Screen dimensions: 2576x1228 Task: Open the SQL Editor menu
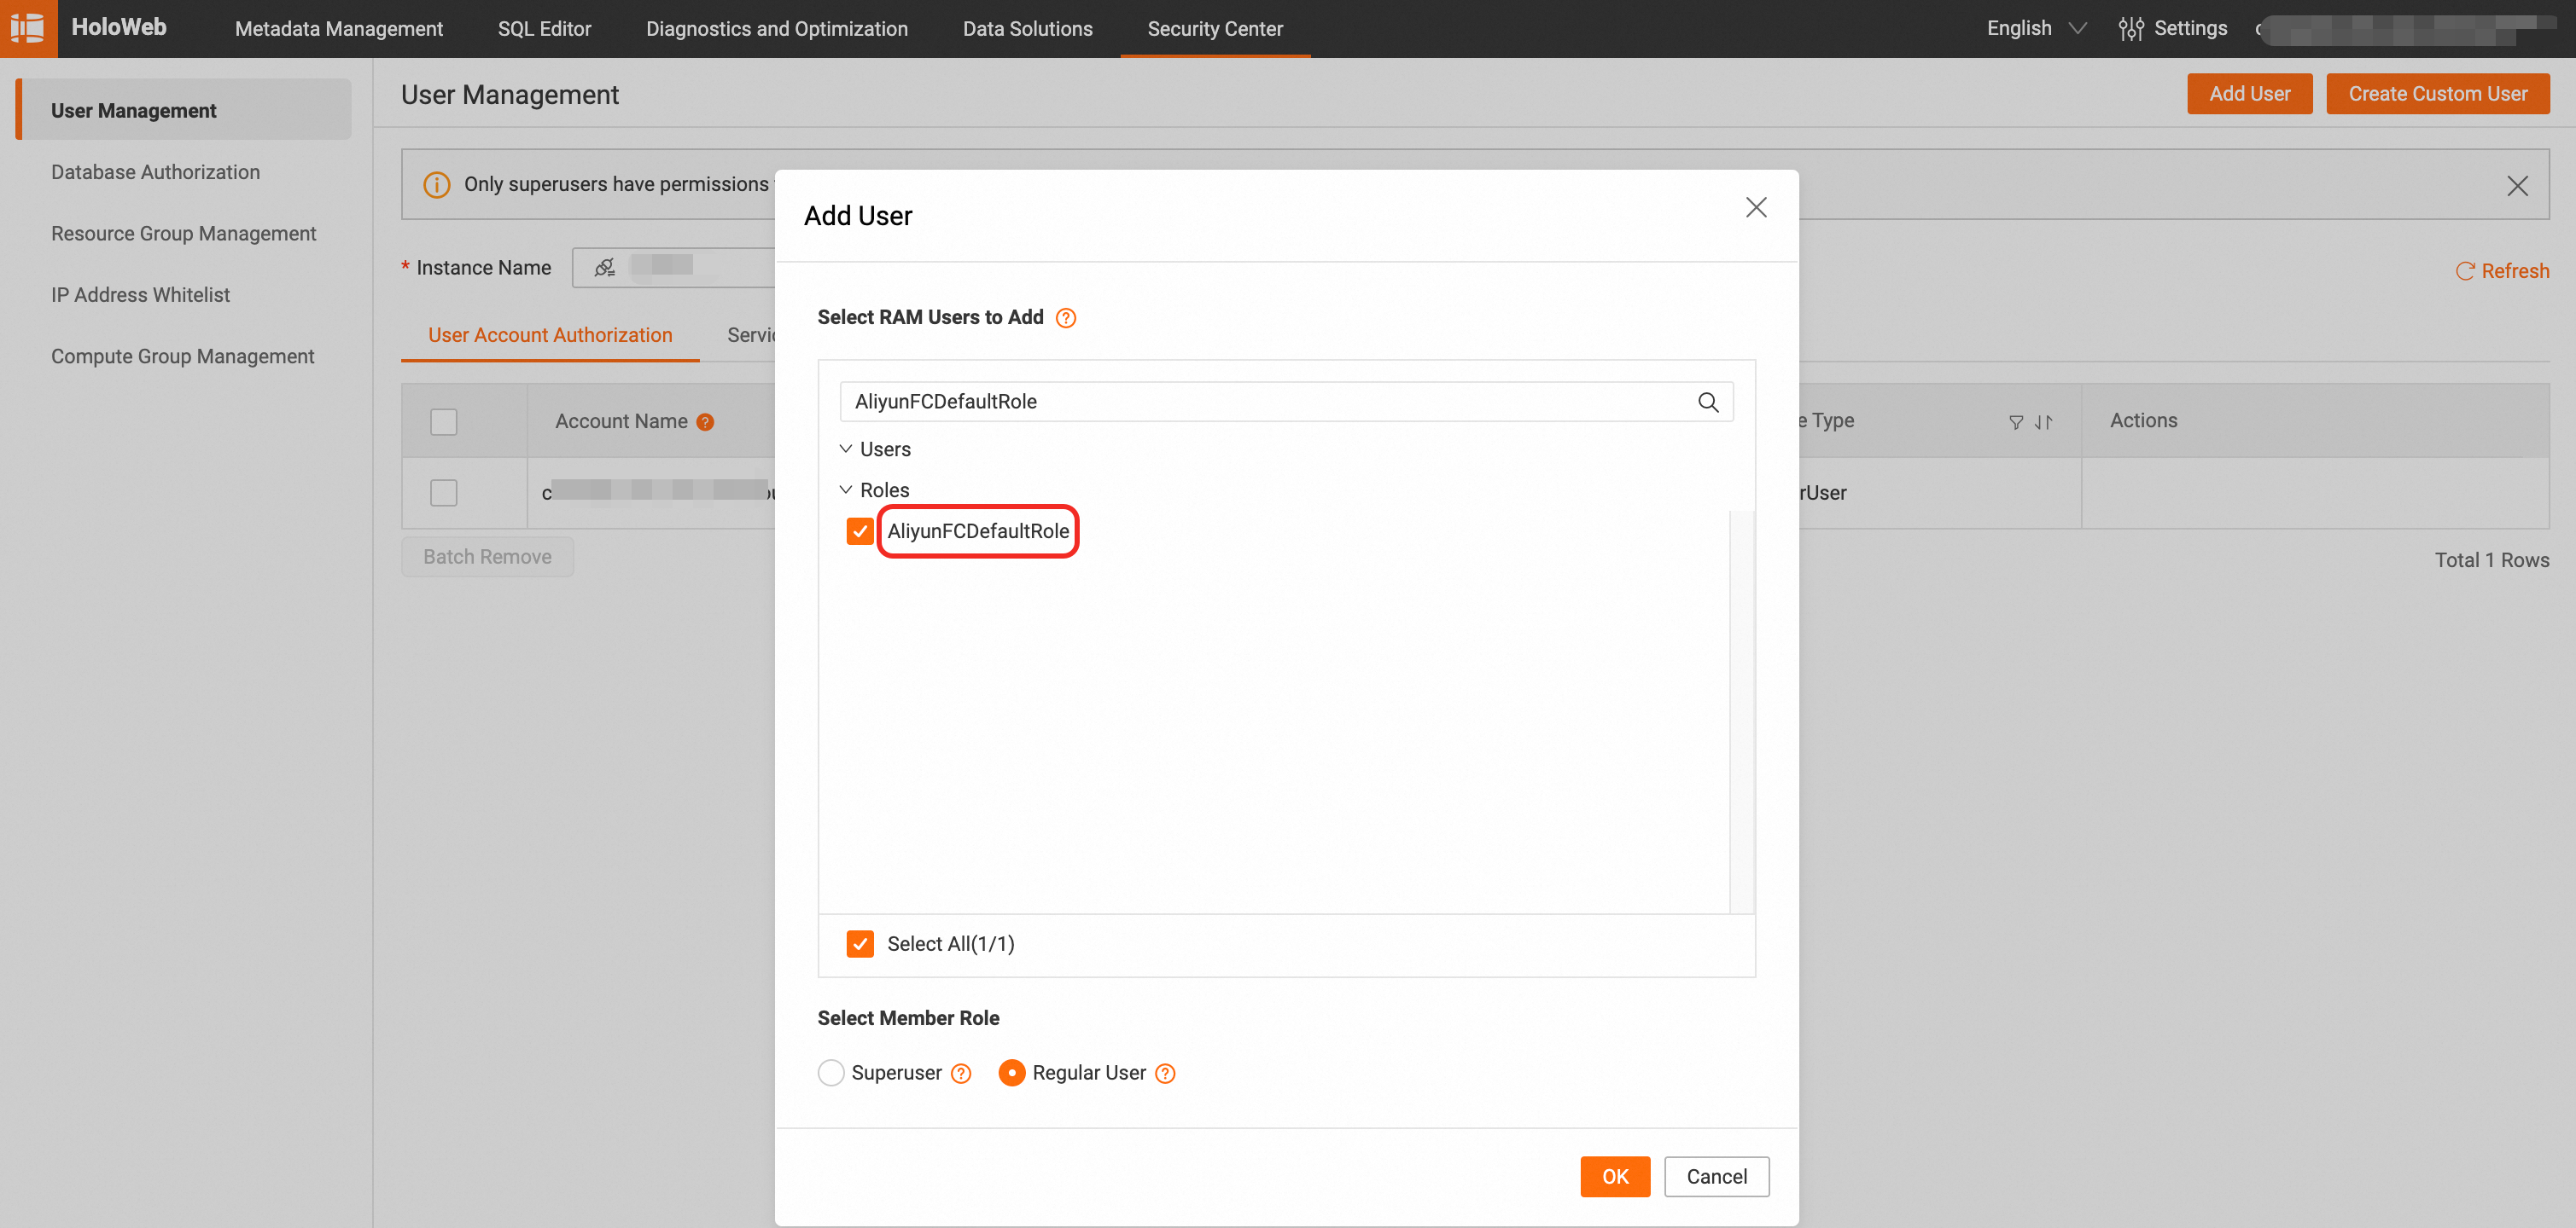click(x=544, y=29)
